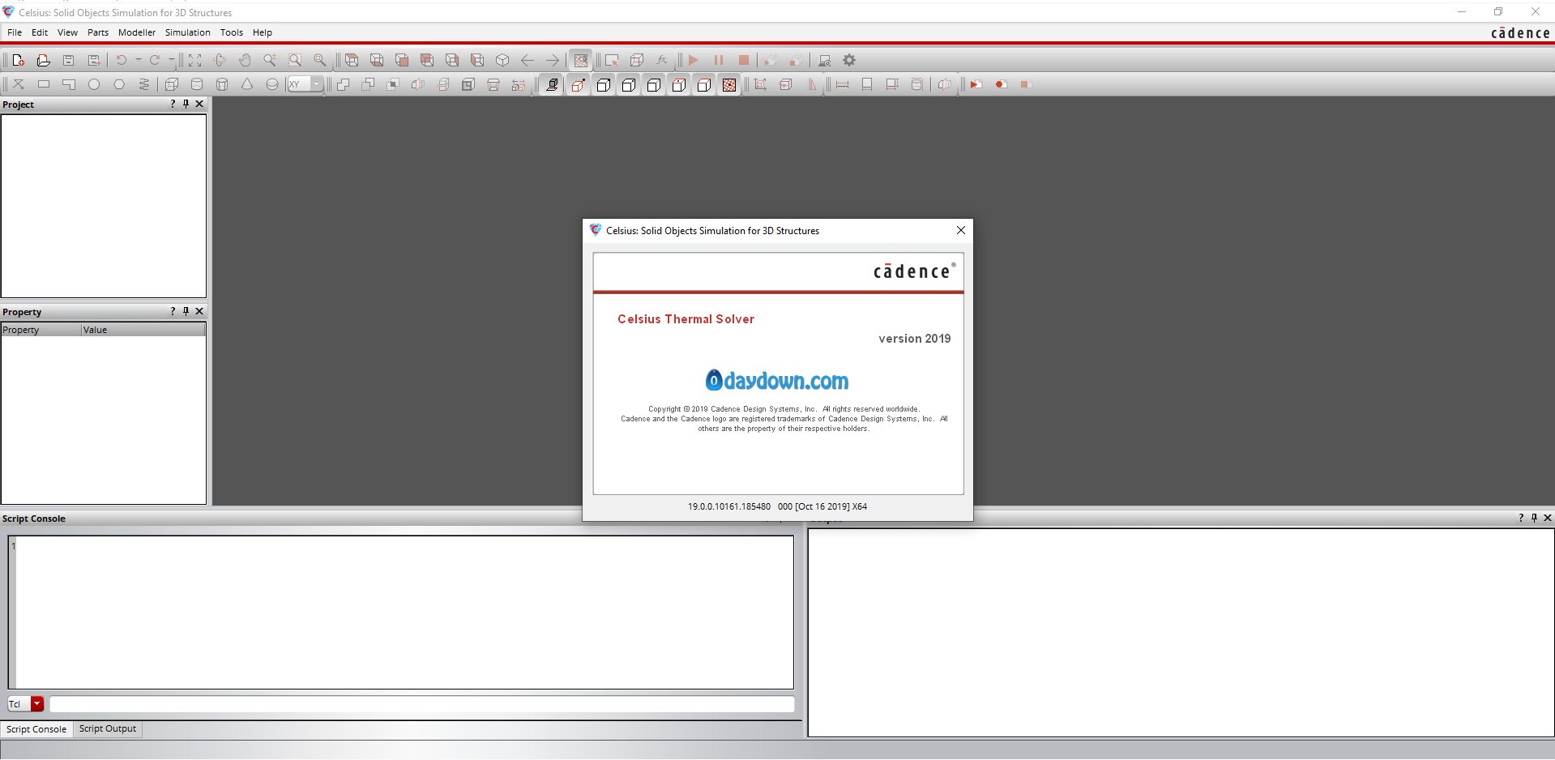Open the Simulation menu
The width and height of the screenshot is (1555, 760).
188,32
